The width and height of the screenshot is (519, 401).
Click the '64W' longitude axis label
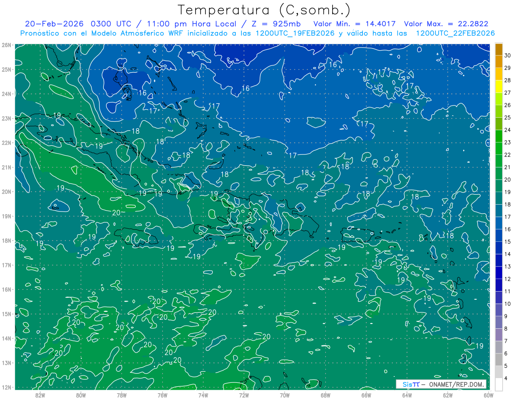(x=407, y=395)
